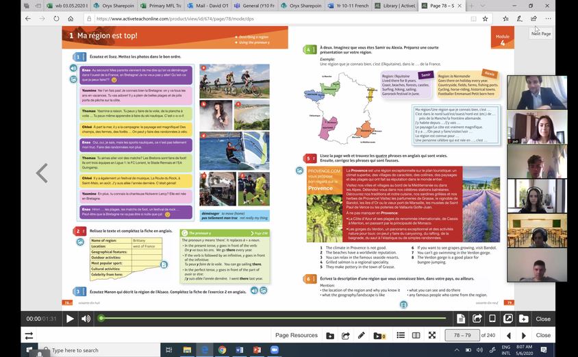Add page to favorites star

485,19
